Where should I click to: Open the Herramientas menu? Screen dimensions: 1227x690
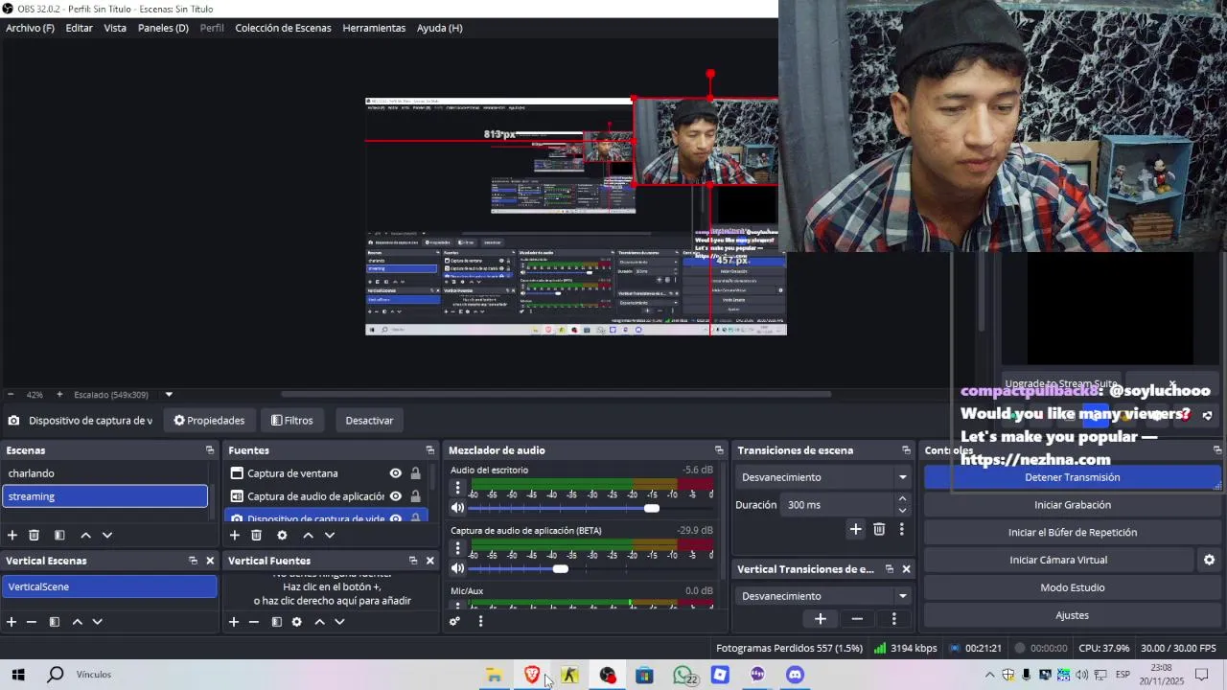(374, 28)
